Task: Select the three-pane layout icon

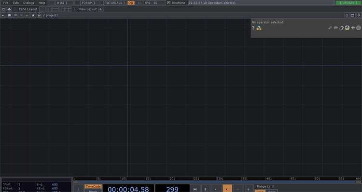Action: [62, 9]
